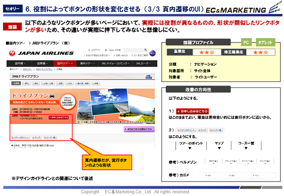Click the car icon beside ドライブプラン
This screenshot has width=284, height=196.
click(52, 95)
